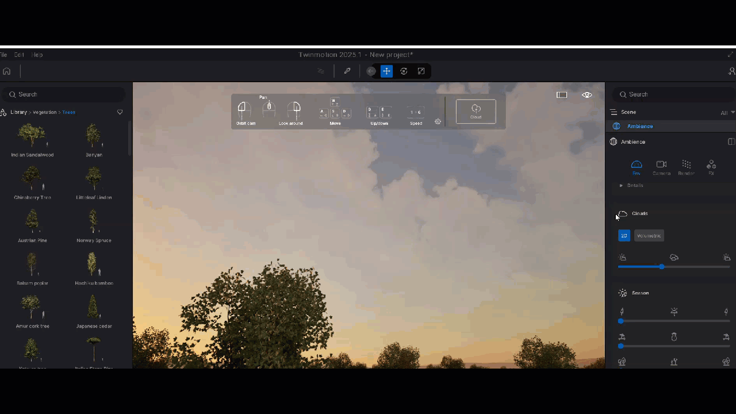Switch to the Camera tab
Viewport: 736px width, 414px height.
pos(661,168)
